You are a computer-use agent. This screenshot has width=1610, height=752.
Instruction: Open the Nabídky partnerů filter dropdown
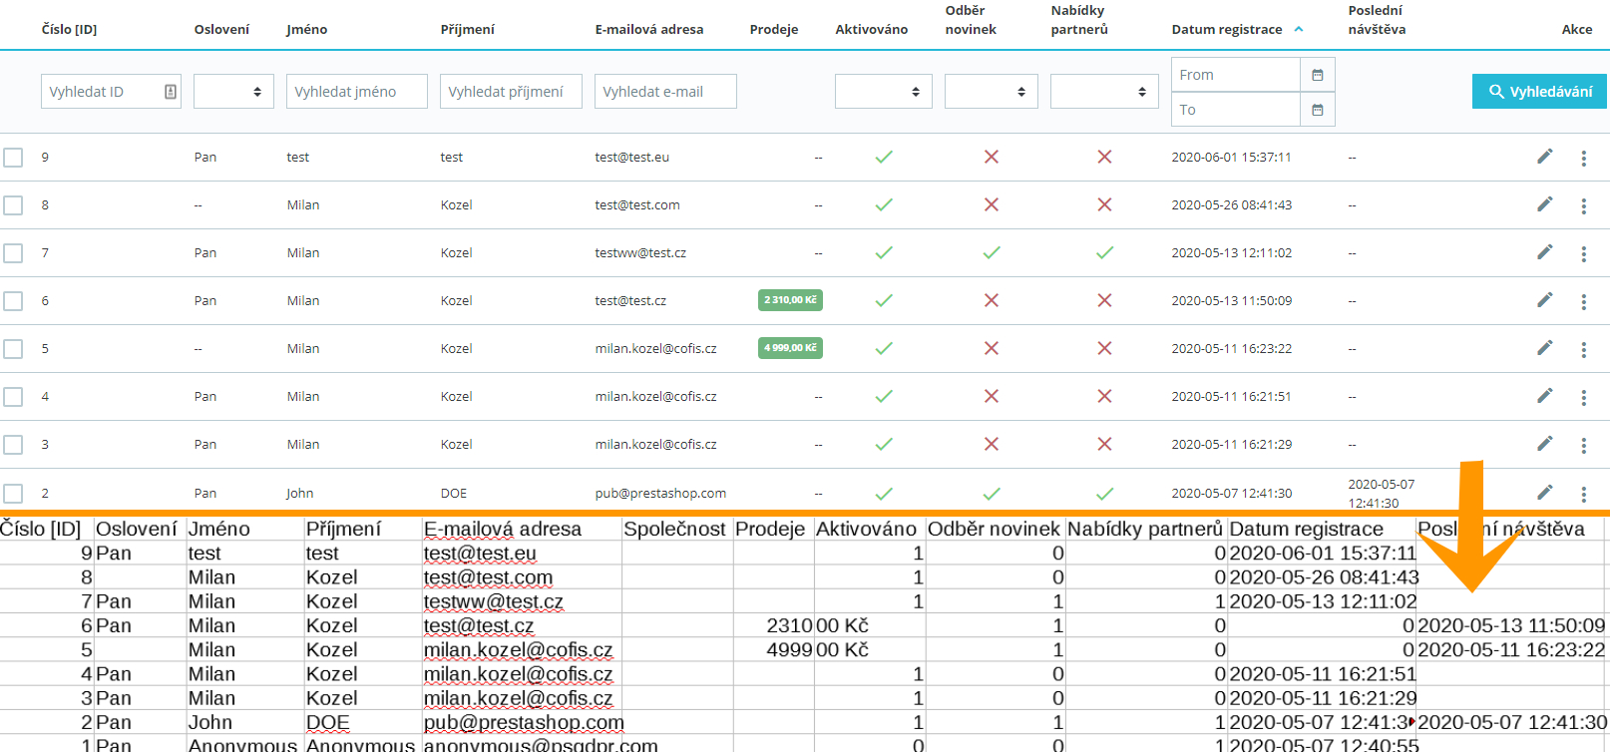tap(1104, 92)
